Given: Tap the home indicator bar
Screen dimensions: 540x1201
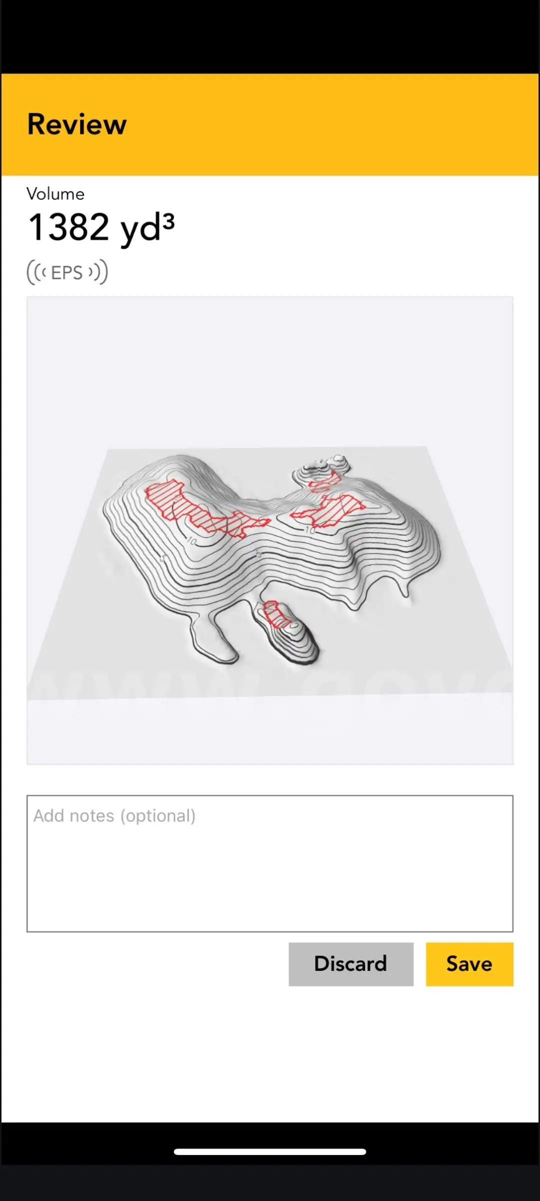Looking at the screenshot, I should click(270, 1151).
